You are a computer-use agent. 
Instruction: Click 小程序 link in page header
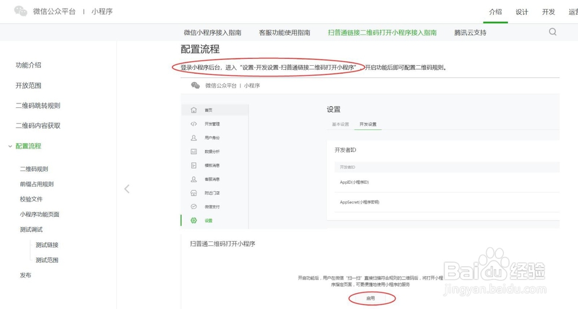[102, 12]
